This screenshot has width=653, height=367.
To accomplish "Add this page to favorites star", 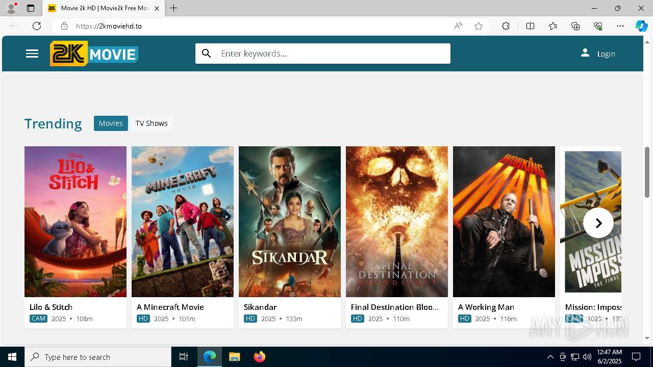I will [x=479, y=26].
